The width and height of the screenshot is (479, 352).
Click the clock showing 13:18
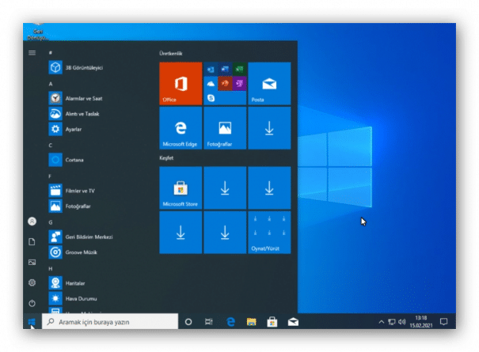point(421,321)
